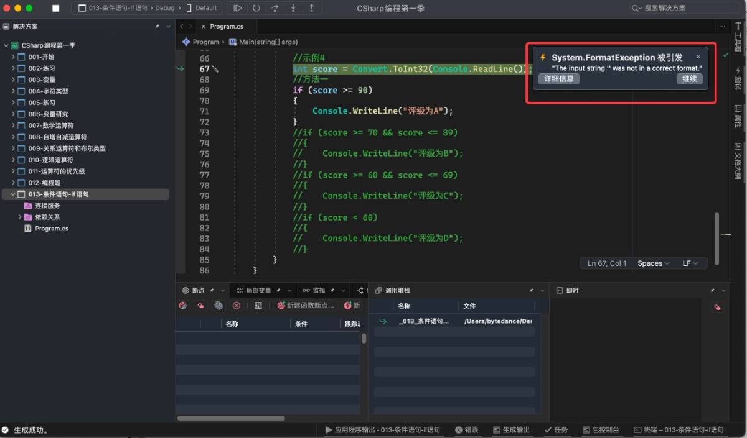Expand the 012-编程题 project
The width and height of the screenshot is (747, 438).
[x=13, y=183]
